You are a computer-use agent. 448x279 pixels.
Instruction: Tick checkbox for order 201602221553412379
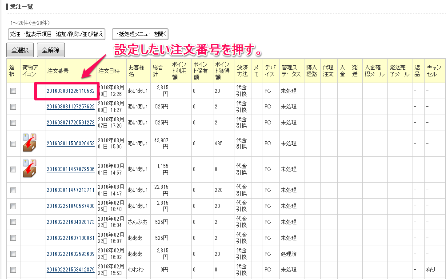pos(13,270)
